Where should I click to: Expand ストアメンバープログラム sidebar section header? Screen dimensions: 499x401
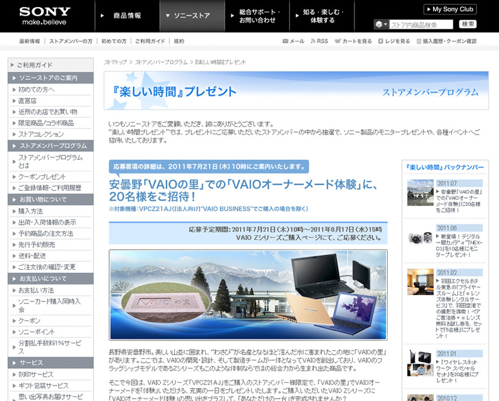50,146
